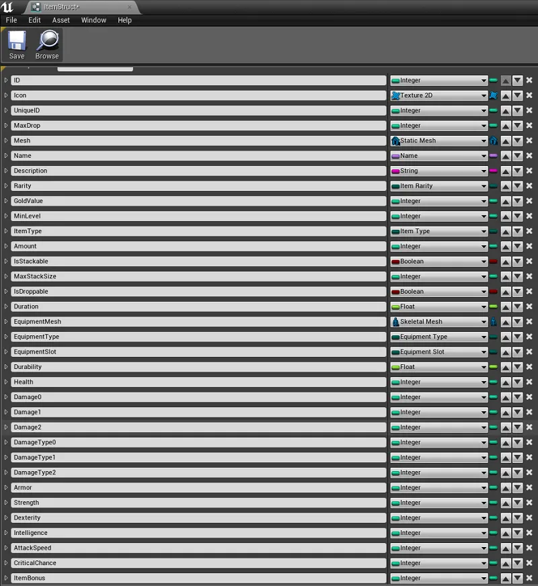The height and width of the screenshot is (586, 538).
Task: Move the IsStackable variable up
Action: click(506, 261)
